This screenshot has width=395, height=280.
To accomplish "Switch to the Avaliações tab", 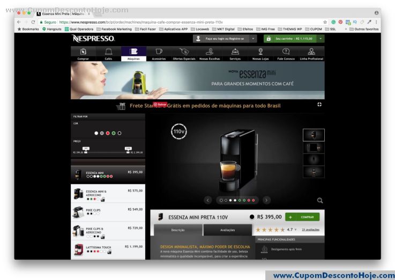I will [x=227, y=230].
